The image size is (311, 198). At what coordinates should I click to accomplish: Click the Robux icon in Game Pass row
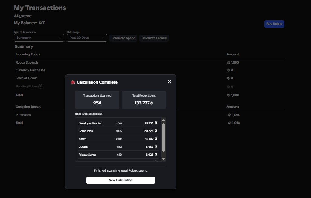pyautogui.click(x=156, y=131)
